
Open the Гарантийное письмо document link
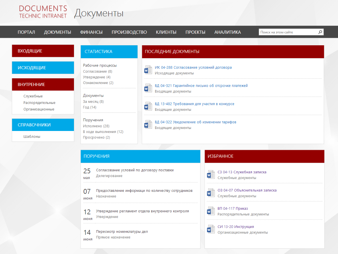[x=201, y=86]
